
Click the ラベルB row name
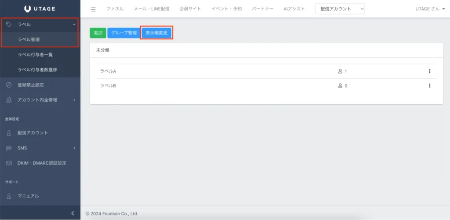click(108, 85)
